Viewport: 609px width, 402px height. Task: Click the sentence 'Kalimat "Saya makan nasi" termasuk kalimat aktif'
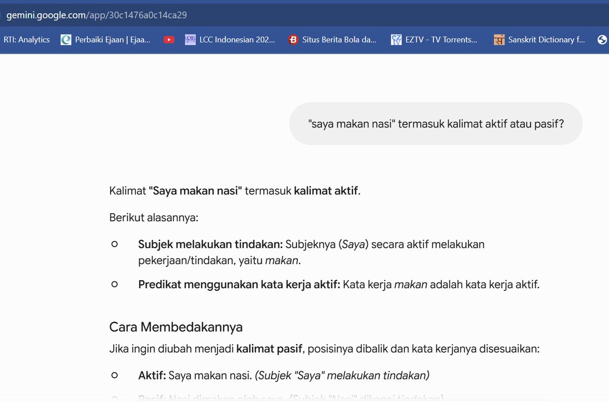pyautogui.click(x=234, y=191)
